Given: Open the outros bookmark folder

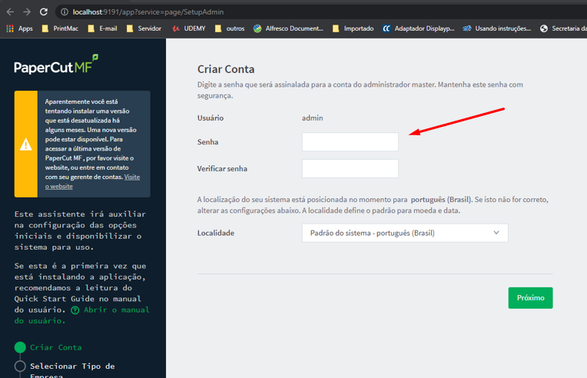Looking at the screenshot, I should (230, 28).
